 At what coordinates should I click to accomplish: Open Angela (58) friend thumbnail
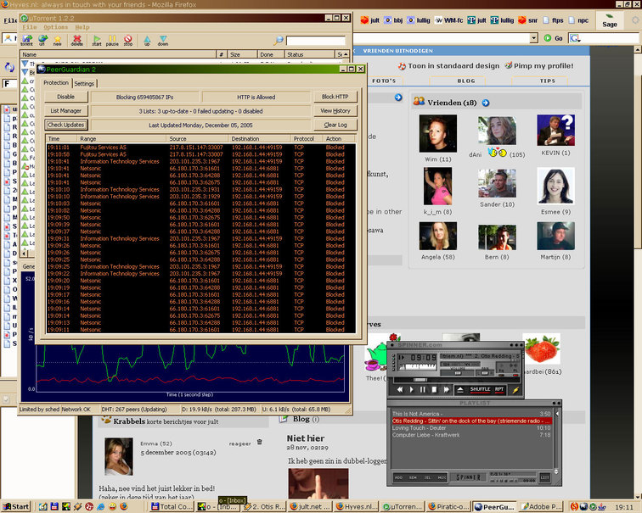coord(438,236)
